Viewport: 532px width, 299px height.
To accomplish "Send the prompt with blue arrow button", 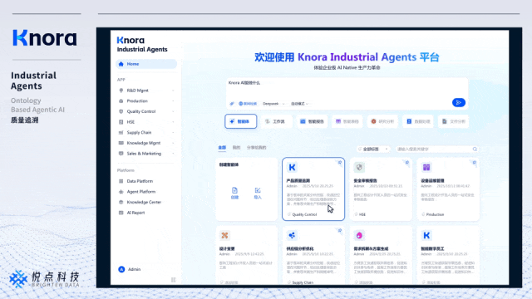I will (458, 102).
